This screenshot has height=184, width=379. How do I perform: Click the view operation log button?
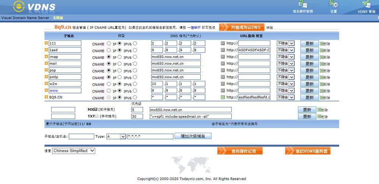pos(240,151)
